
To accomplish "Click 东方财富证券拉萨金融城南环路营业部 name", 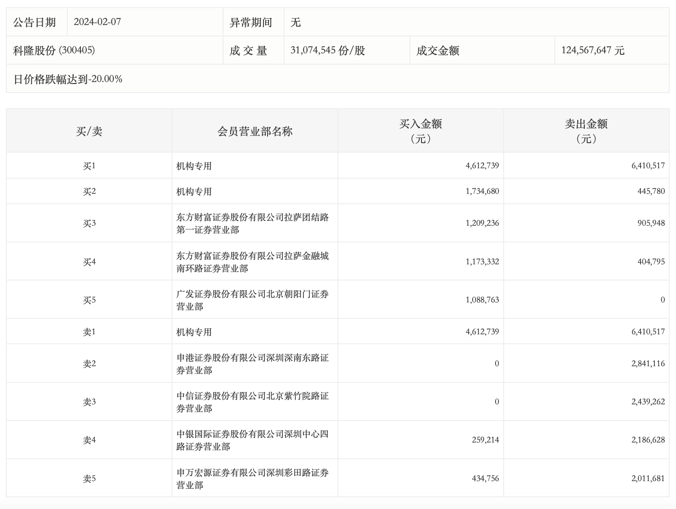I will pos(252,262).
